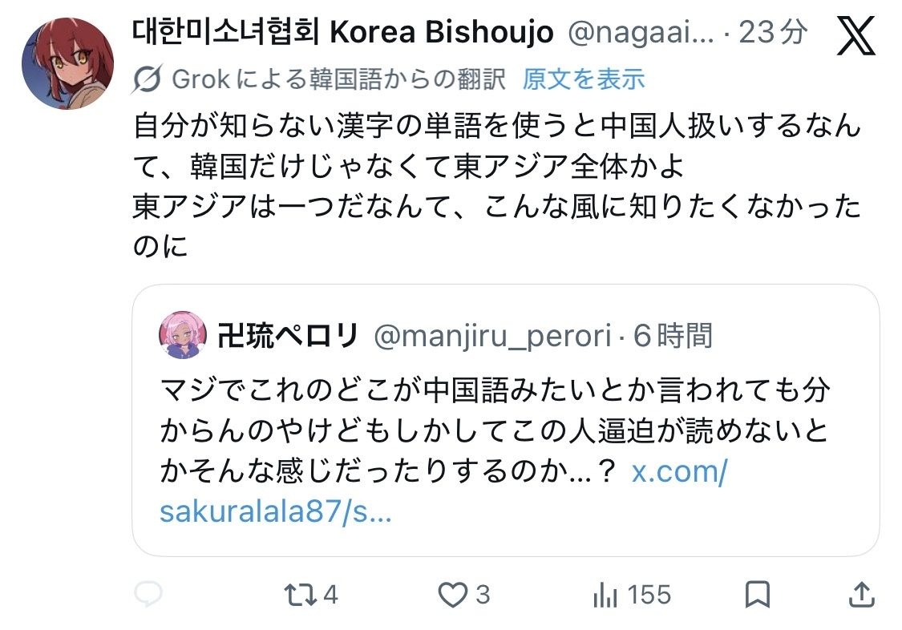The height and width of the screenshot is (630, 902).
Task: Open the quoted tweet body text
Action: [494, 431]
